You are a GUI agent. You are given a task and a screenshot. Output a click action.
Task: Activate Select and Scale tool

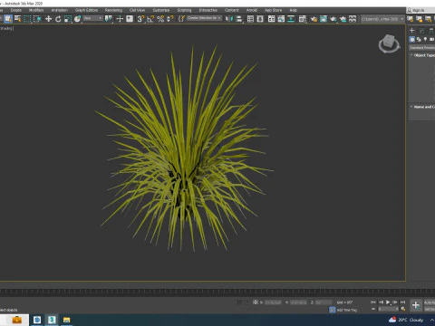68,19
